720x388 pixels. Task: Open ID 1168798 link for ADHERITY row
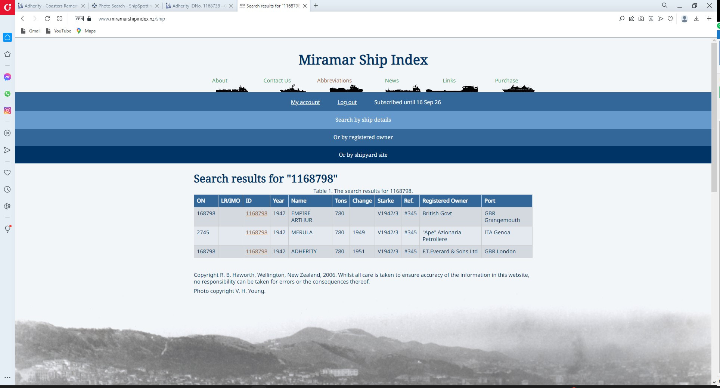[x=257, y=251]
